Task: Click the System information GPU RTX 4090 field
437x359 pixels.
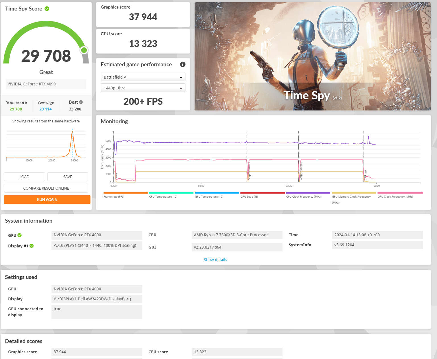Action: 97,235
